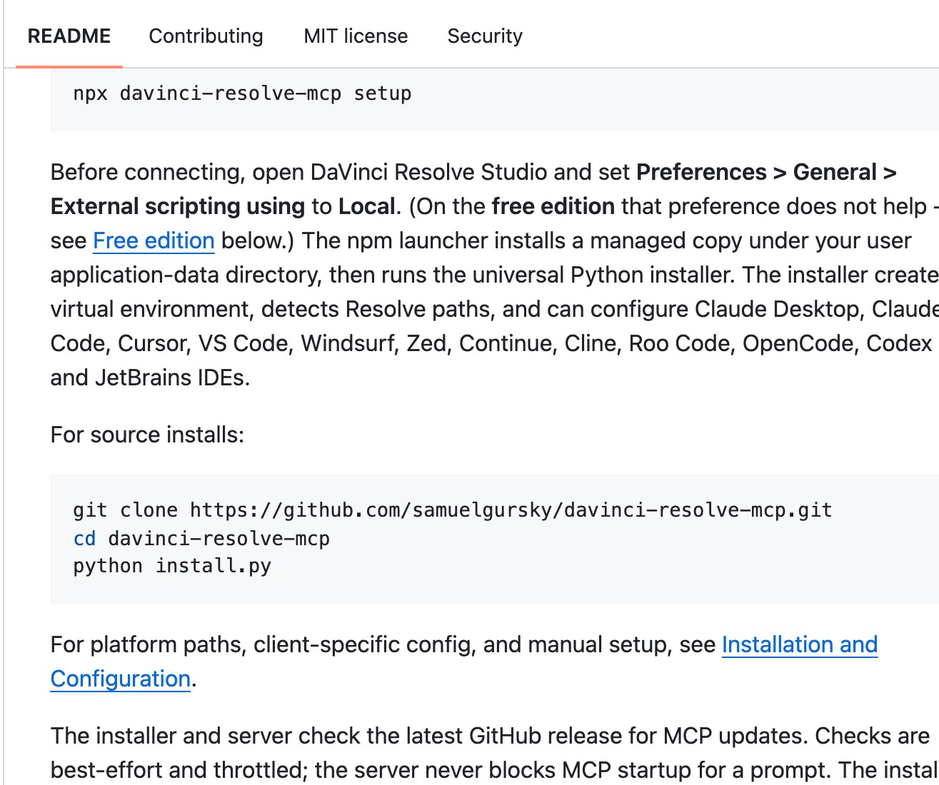This screenshot has width=939, height=785.
Task: Click the 'best-effort and throttled' text
Action: pyautogui.click(x=179, y=771)
